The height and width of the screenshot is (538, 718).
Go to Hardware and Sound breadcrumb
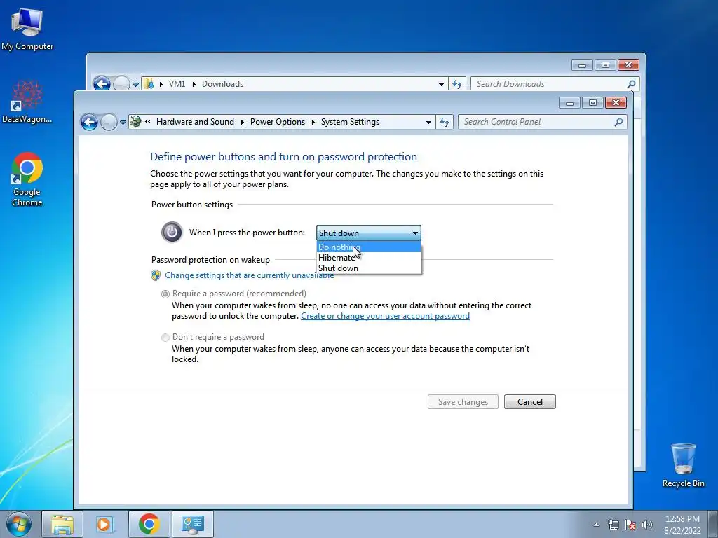point(195,122)
